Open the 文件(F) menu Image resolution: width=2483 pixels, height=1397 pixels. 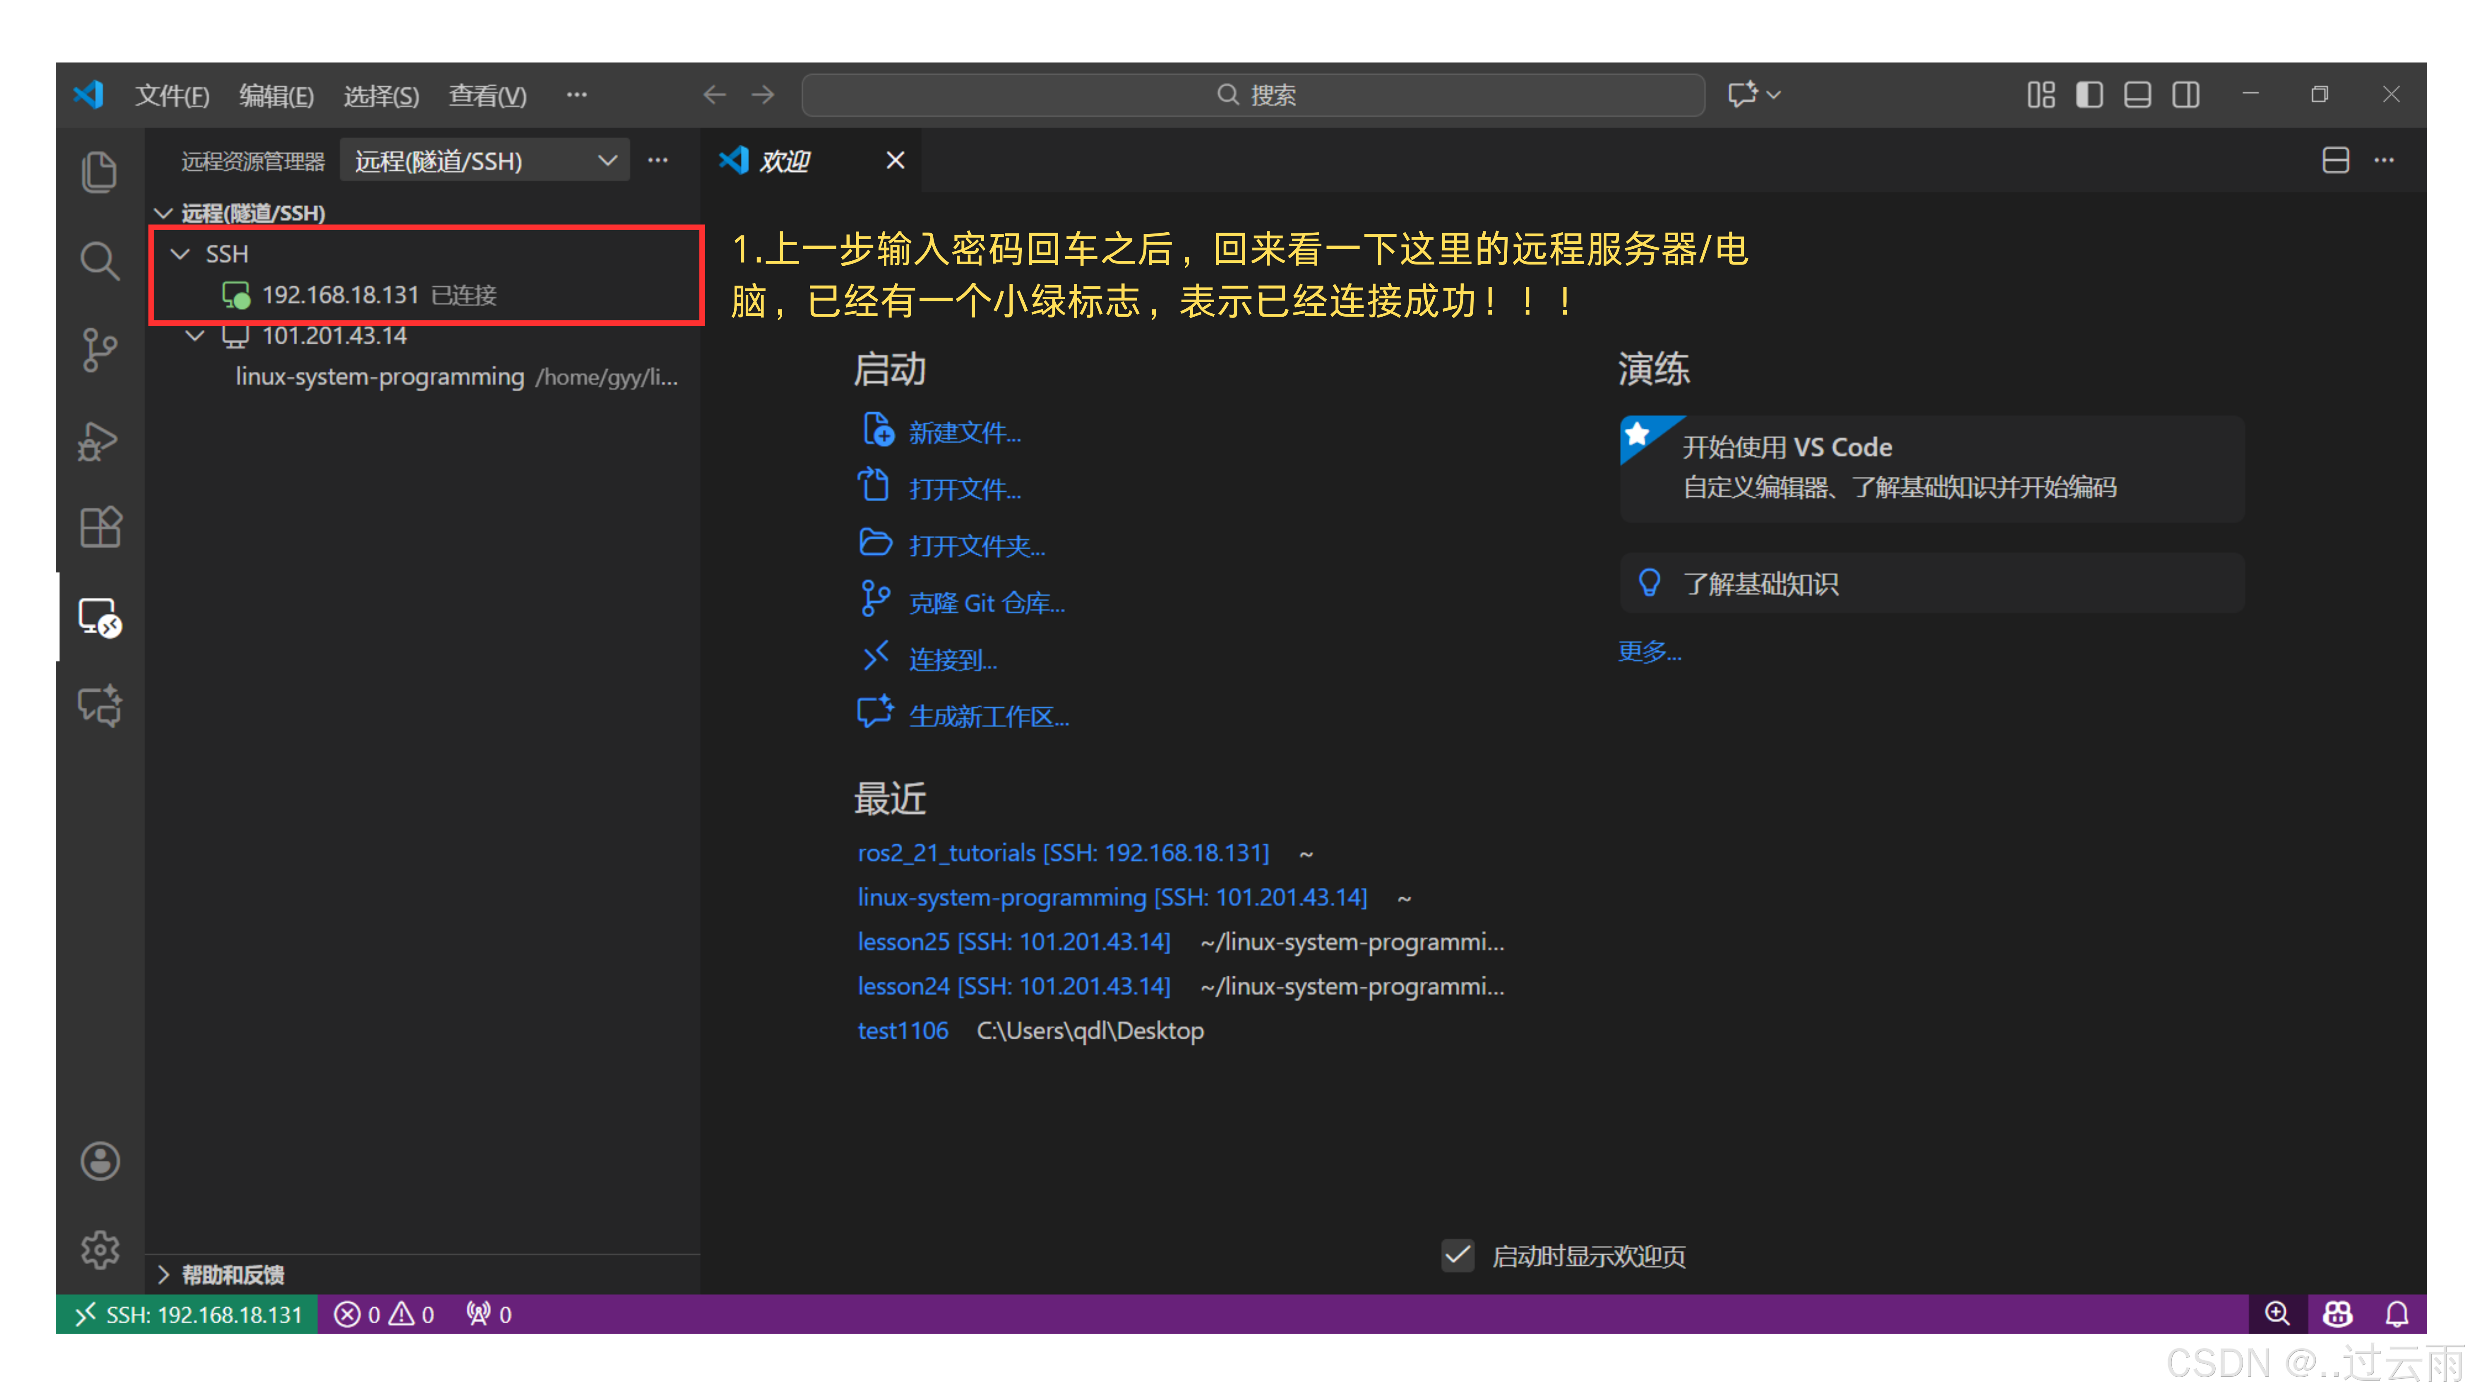(172, 96)
